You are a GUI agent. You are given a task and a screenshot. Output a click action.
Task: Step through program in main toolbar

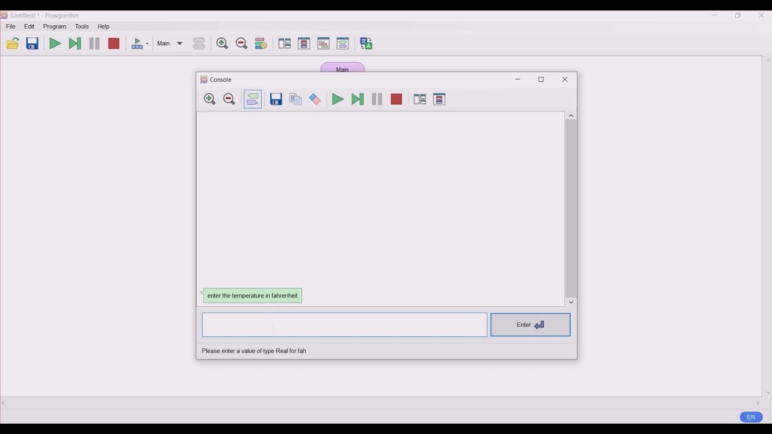(75, 43)
